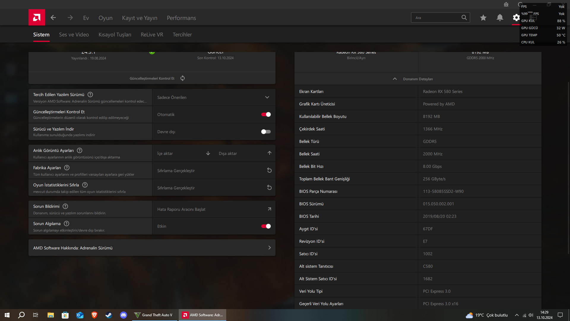Viewport: 570px width, 321px height.
Task: Go back with the left arrow
Action: 53,18
